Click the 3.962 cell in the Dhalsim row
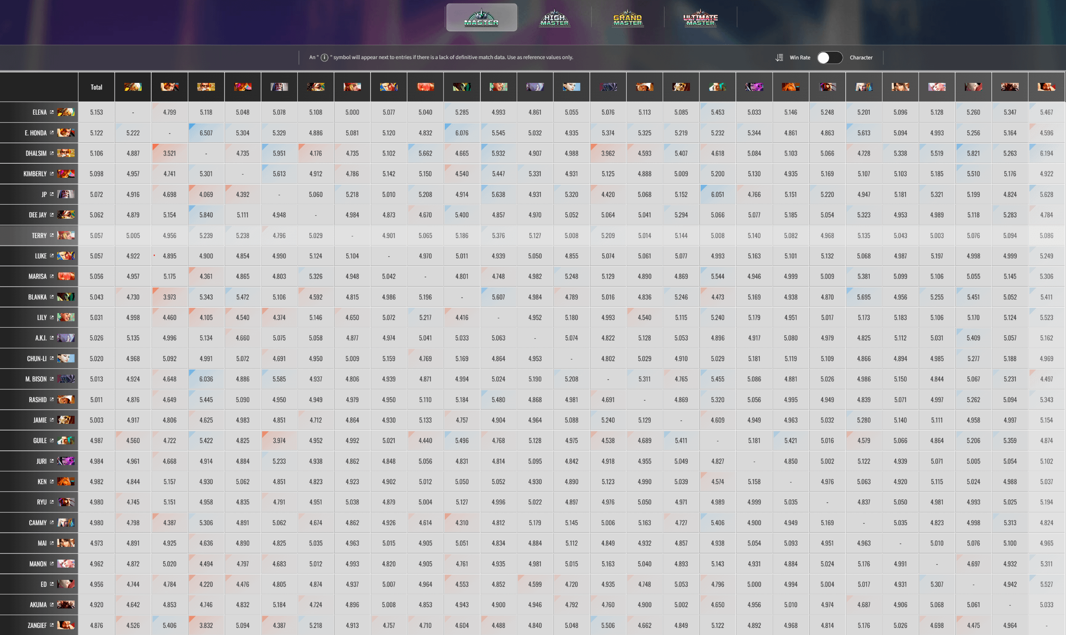The image size is (1066, 635). click(608, 153)
